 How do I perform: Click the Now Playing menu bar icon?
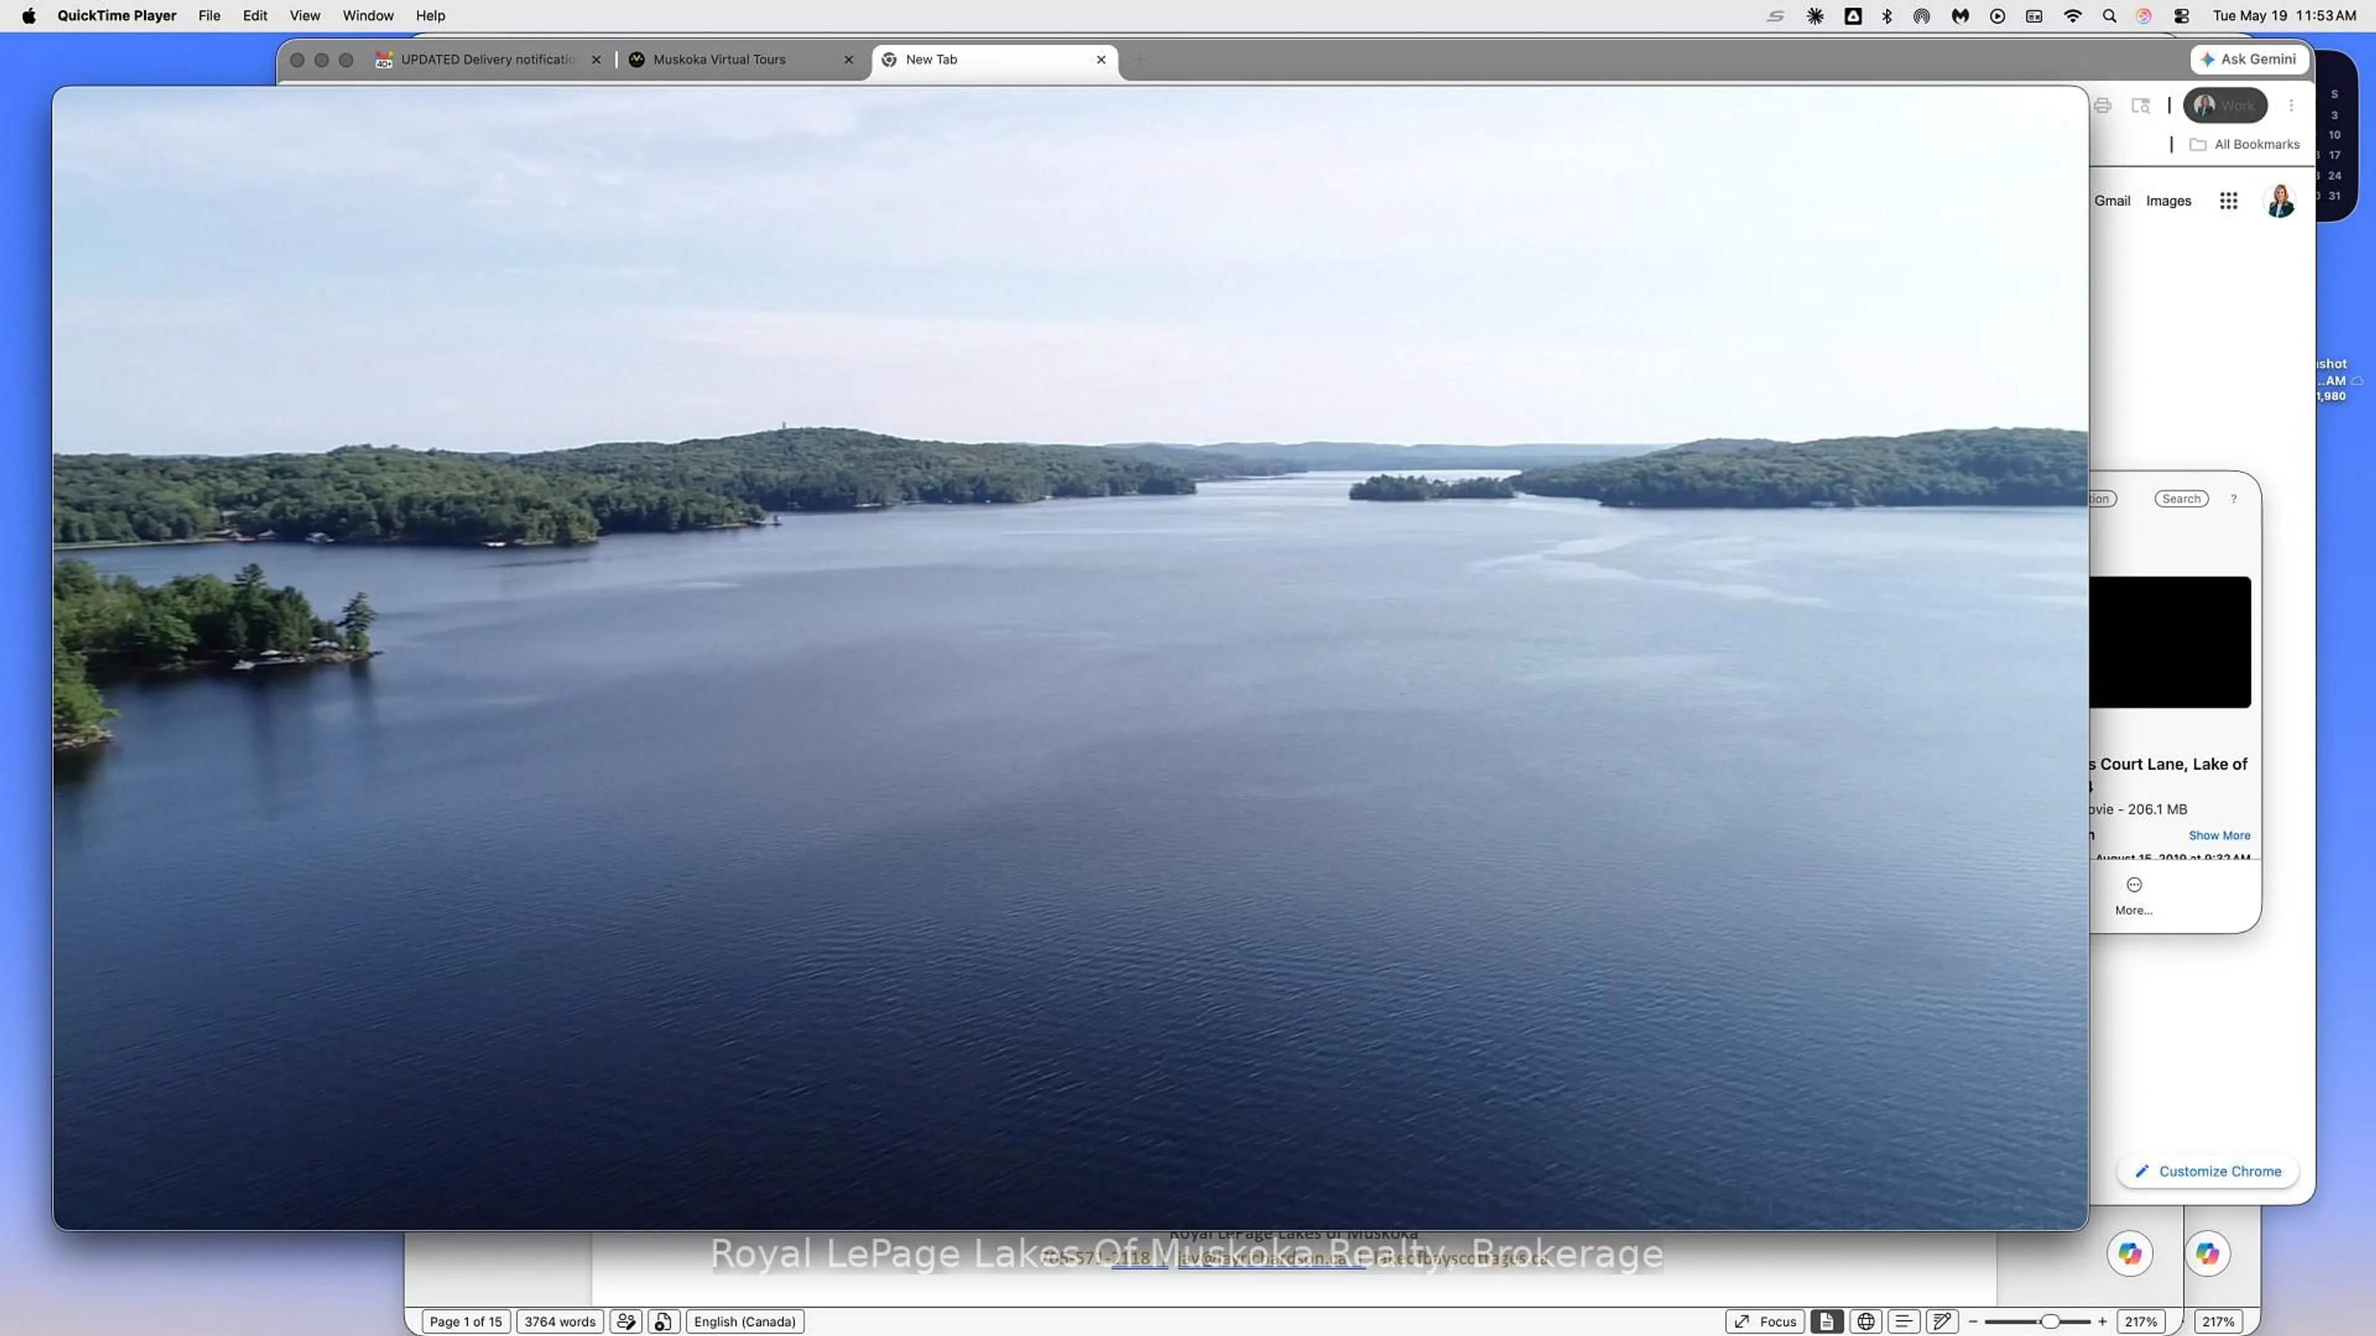coord(1998,15)
